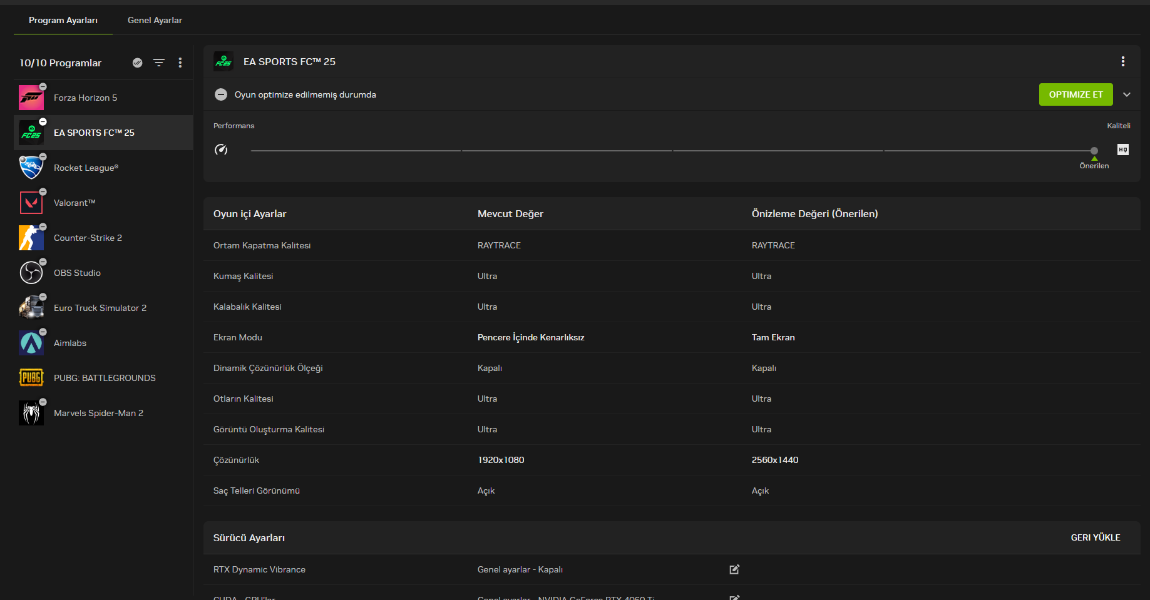This screenshot has width=1150, height=600.
Task: Open Forza Horizon 5 game icon
Action: 31,98
